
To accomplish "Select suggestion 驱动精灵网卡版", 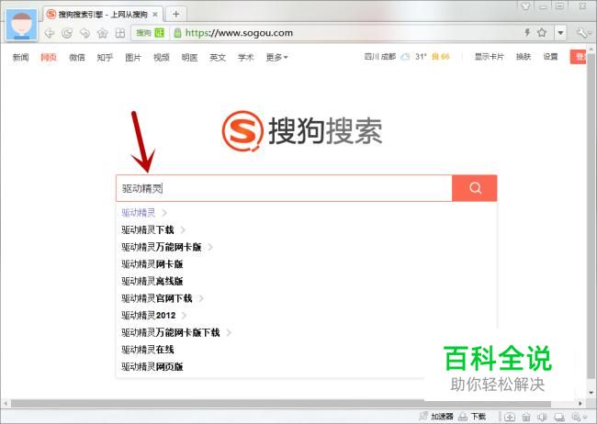I will point(152,264).
